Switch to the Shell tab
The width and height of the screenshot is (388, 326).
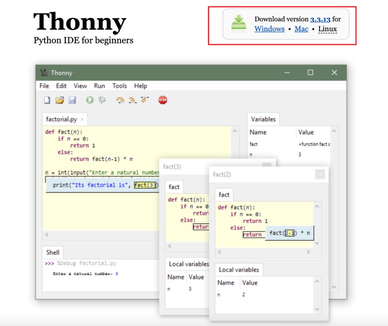click(x=53, y=253)
